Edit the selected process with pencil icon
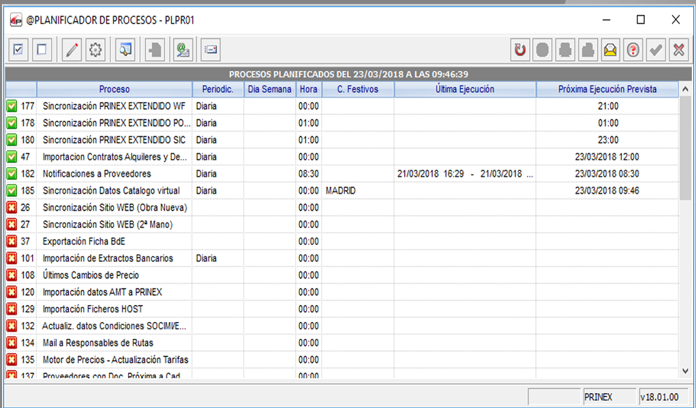Screen dimensions: 696x408 pos(71,49)
